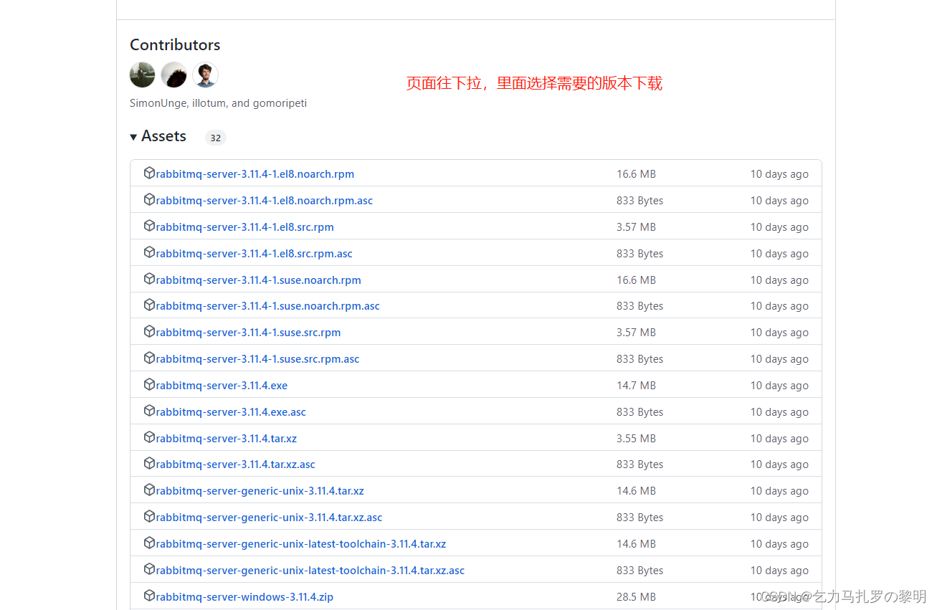Click package icon for 3.11.4.tar.xz.asc
937x610 pixels.
point(149,463)
